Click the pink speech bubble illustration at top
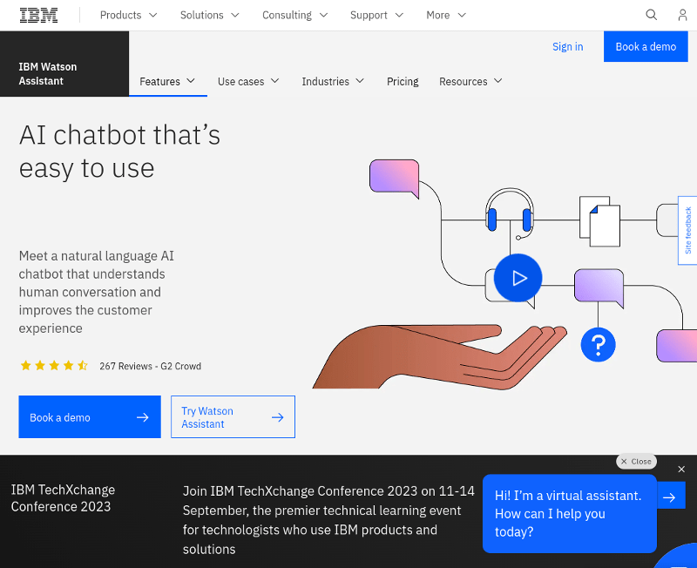 pos(395,179)
